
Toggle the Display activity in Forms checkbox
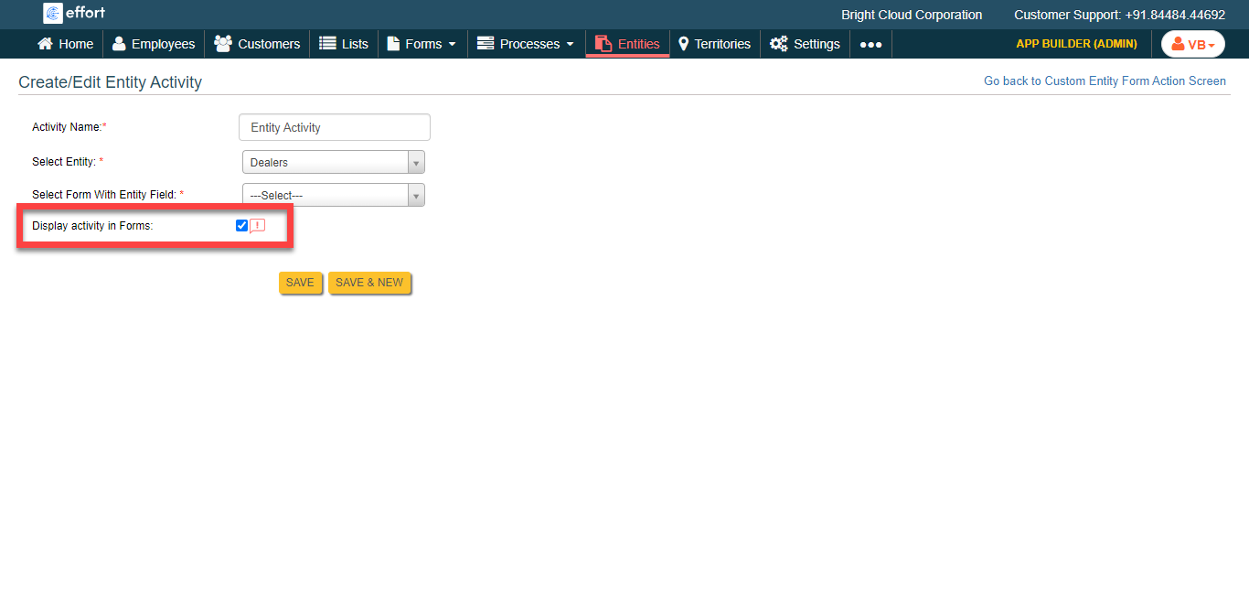pyautogui.click(x=241, y=225)
